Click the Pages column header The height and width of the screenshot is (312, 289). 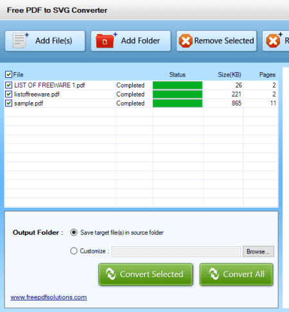pyautogui.click(x=267, y=75)
